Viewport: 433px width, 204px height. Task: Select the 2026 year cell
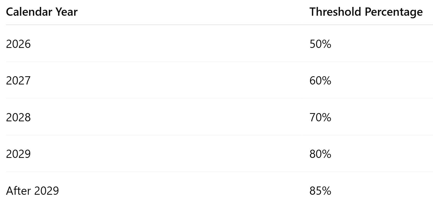tap(18, 44)
